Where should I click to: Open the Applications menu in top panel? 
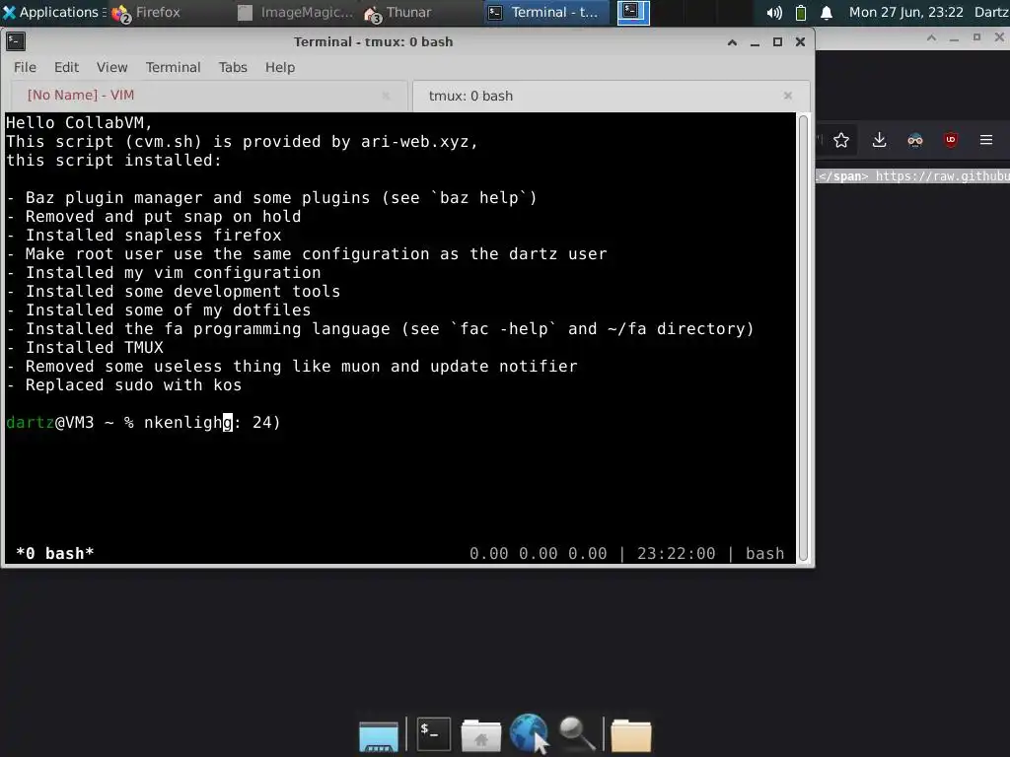coord(53,12)
